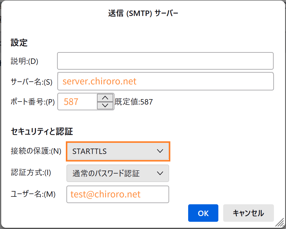
Task: Click the 既定値:587 default value text
Action: (134, 102)
